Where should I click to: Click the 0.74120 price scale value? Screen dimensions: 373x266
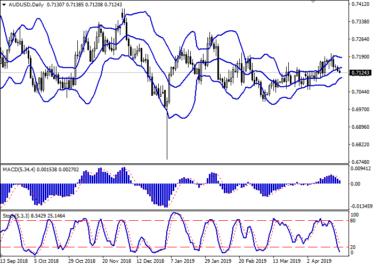(361, 4)
